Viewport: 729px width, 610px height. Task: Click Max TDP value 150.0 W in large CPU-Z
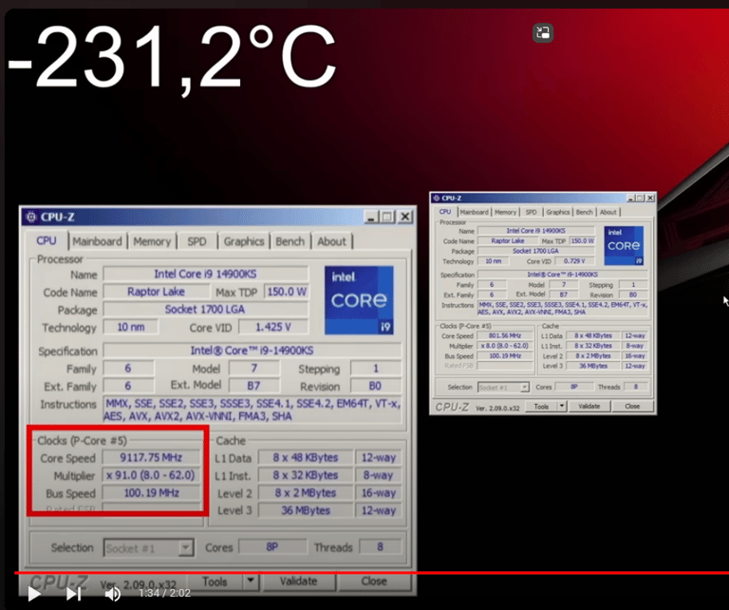click(287, 293)
